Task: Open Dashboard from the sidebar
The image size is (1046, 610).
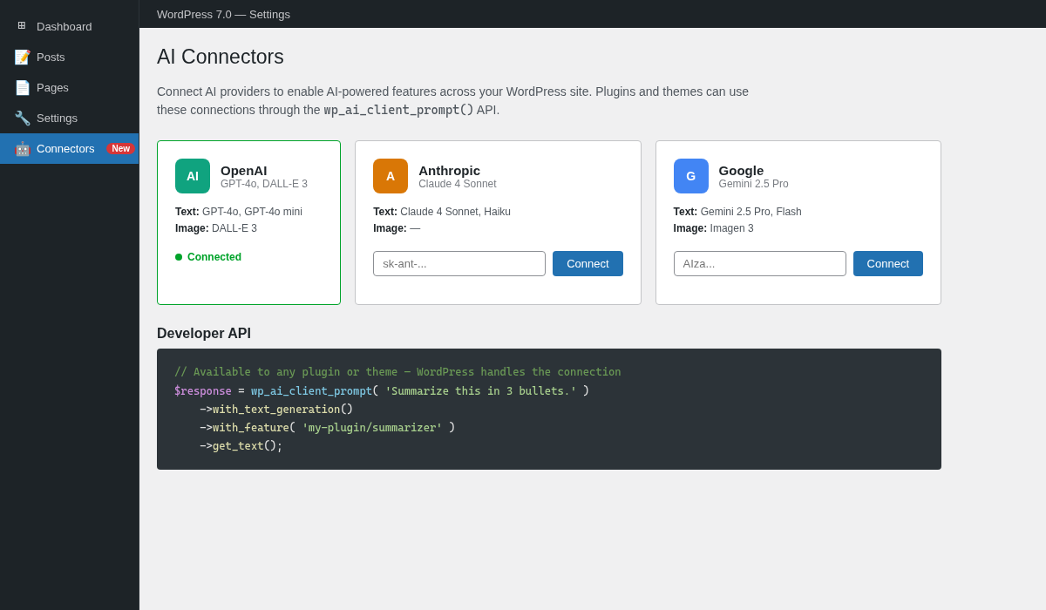Action: coord(70,26)
